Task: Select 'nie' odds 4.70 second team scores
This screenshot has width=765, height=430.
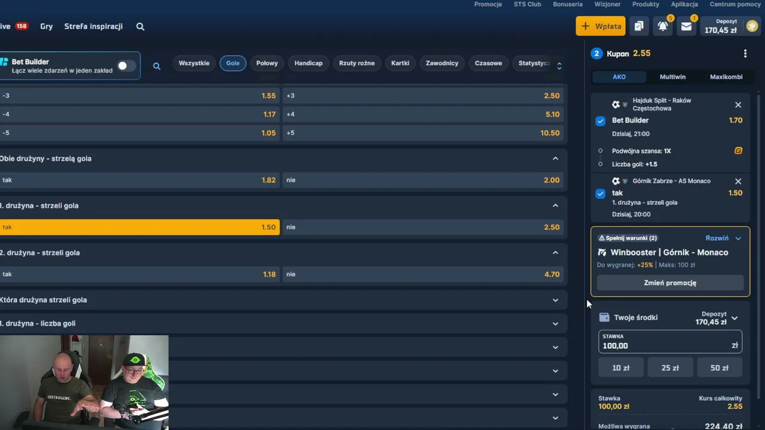Action: tap(423, 274)
